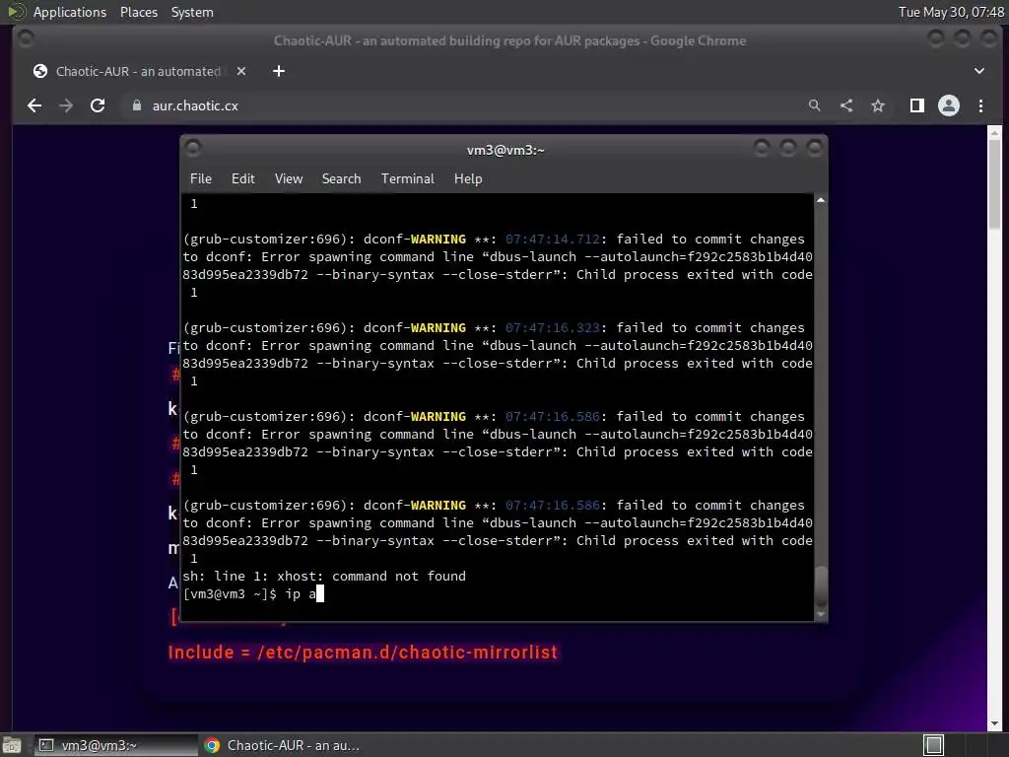This screenshot has height=757, width=1009.
Task: Click terminal scrollbar down arrow
Action: [821, 615]
